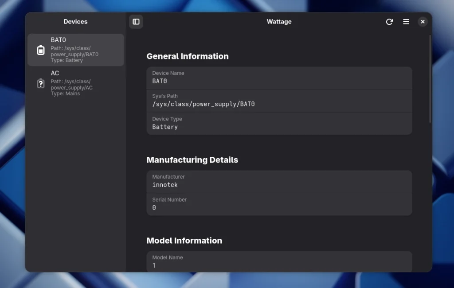
Task: Click the AC question-mark battery icon
Action: [41, 83]
